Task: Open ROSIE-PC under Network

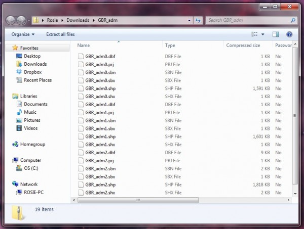Action: tap(33, 192)
